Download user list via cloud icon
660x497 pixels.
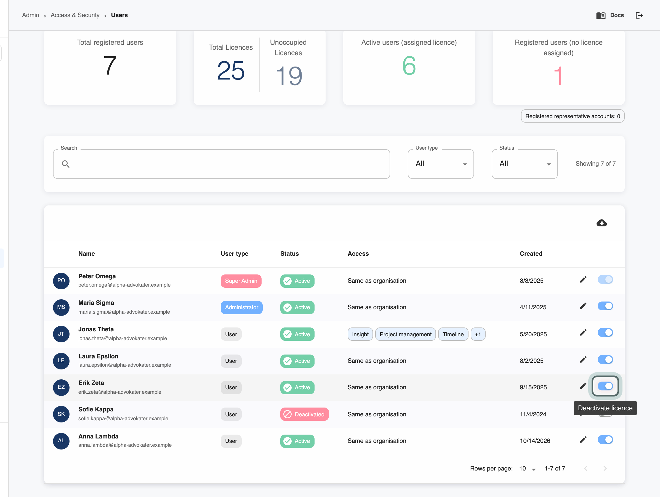[x=602, y=223]
